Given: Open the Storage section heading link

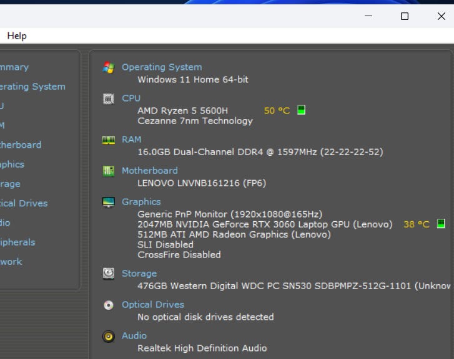Looking at the screenshot, I should pyautogui.click(x=139, y=274).
